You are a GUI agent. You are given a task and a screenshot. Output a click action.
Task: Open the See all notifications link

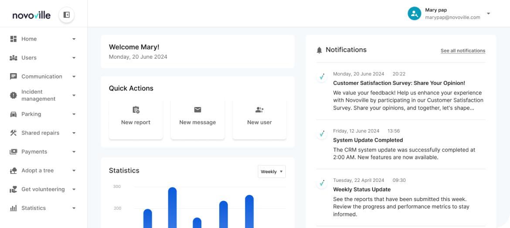click(462, 51)
